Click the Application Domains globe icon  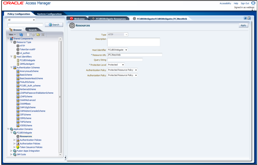click(x=11, y=129)
